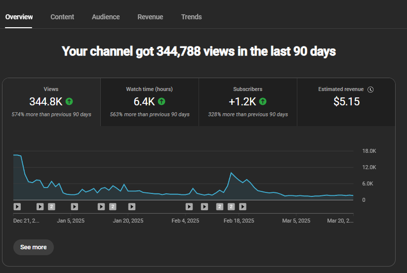Open play marker between Feb 4 and '2' badges
The width and height of the screenshot is (407, 273).
pyautogui.click(x=204, y=207)
